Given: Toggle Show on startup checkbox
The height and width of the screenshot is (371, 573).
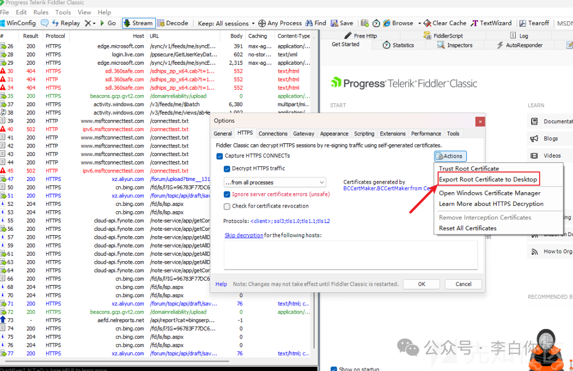Looking at the screenshot, I should [334, 368].
